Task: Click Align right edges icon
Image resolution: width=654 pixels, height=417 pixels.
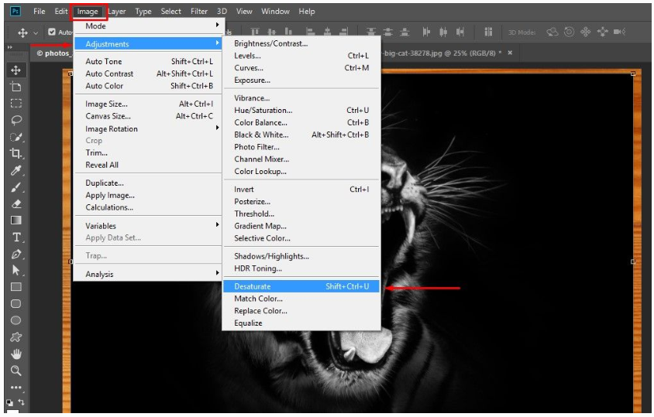Action: point(344,32)
